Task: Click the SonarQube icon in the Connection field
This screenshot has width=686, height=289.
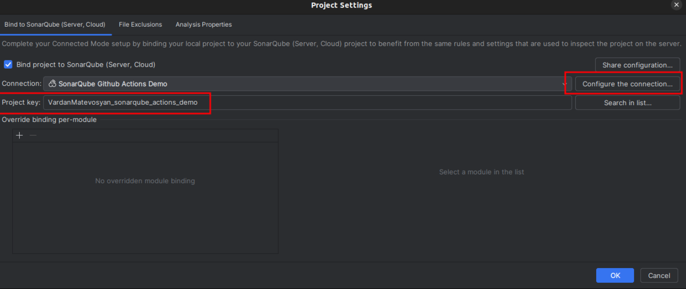Action: [x=53, y=83]
